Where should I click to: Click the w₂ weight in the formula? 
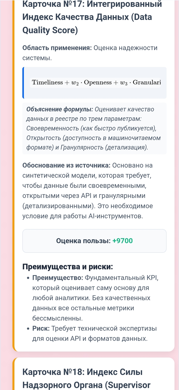75,83
